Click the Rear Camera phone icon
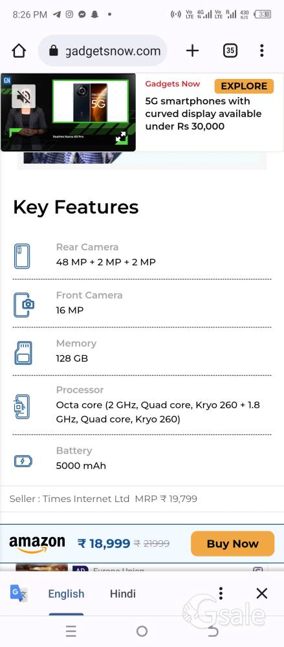284x647 pixels. [22, 256]
